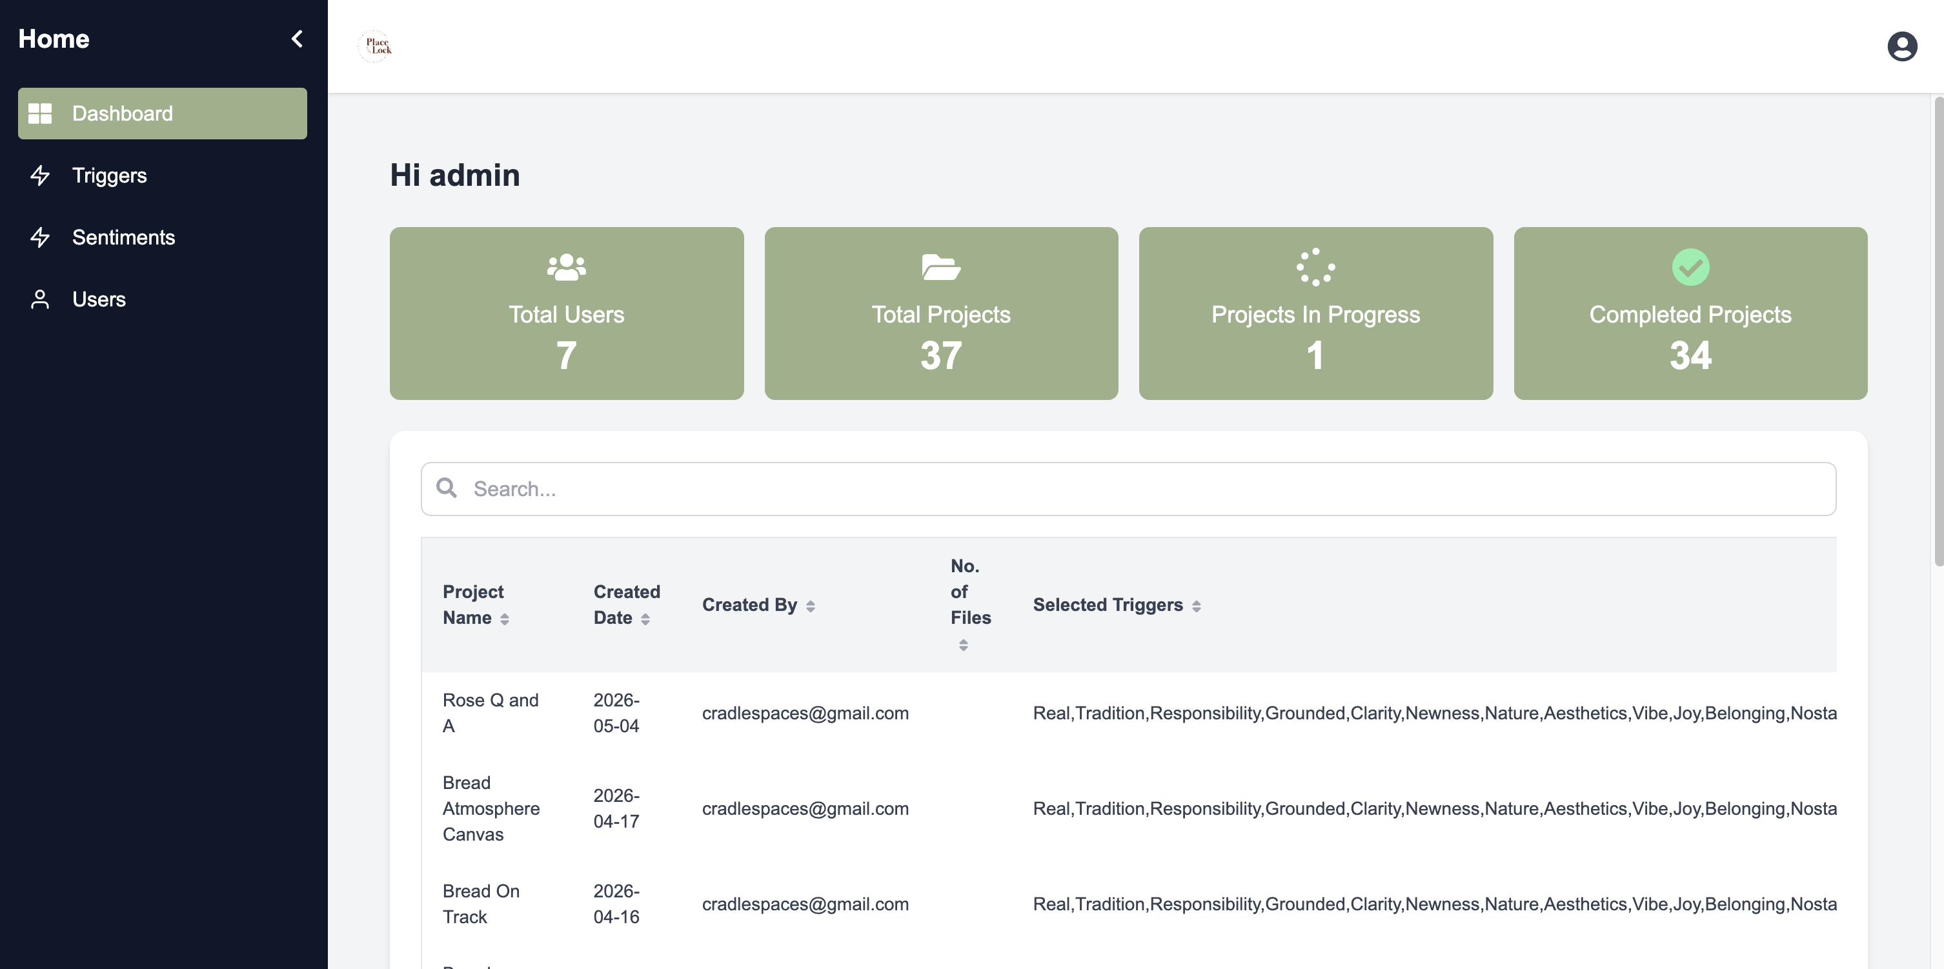Click the Projects In Progress spinner icon
This screenshot has width=1944, height=969.
[x=1315, y=267]
